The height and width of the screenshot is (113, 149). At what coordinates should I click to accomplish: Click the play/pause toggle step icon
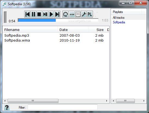(45, 14)
